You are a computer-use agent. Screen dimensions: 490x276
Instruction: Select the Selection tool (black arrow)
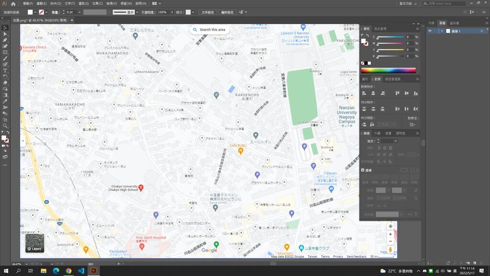(5, 28)
